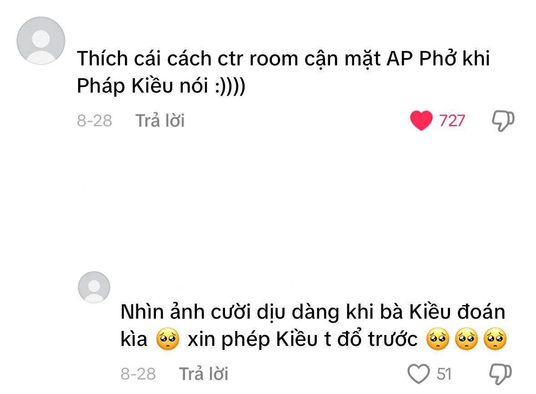Image resolution: width=536 pixels, height=394 pixels.
Task: Click the 8-28 date under the top comment
Action: point(95,121)
